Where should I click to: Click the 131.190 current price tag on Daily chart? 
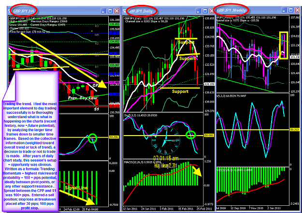point(209,84)
